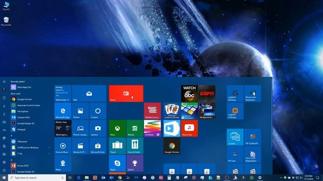Open Access 2016 from app list
Viewport: 323px width, 181px height.
click(x=30, y=165)
